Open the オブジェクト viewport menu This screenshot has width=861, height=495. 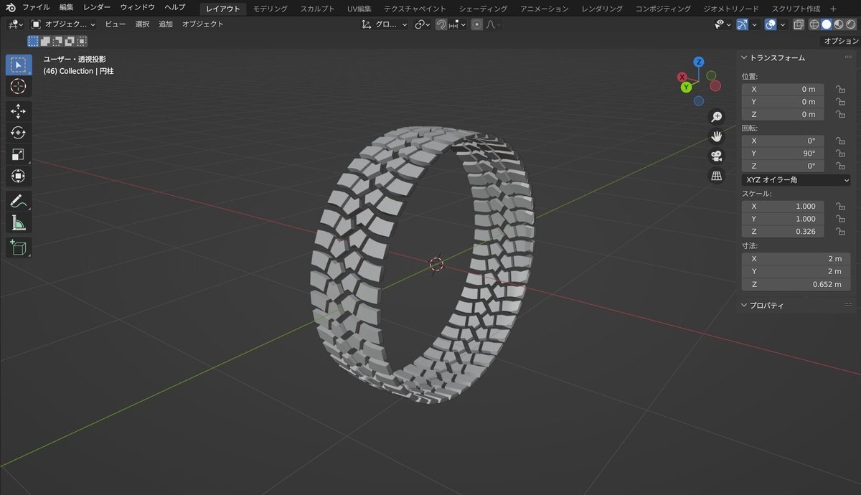(202, 24)
